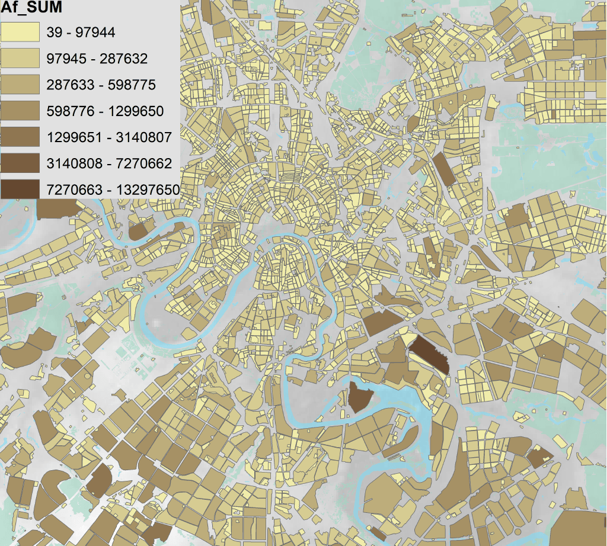The width and height of the screenshot is (607, 546).
Task: Click the Af_SUM legend title
Action: pyautogui.click(x=31, y=7)
